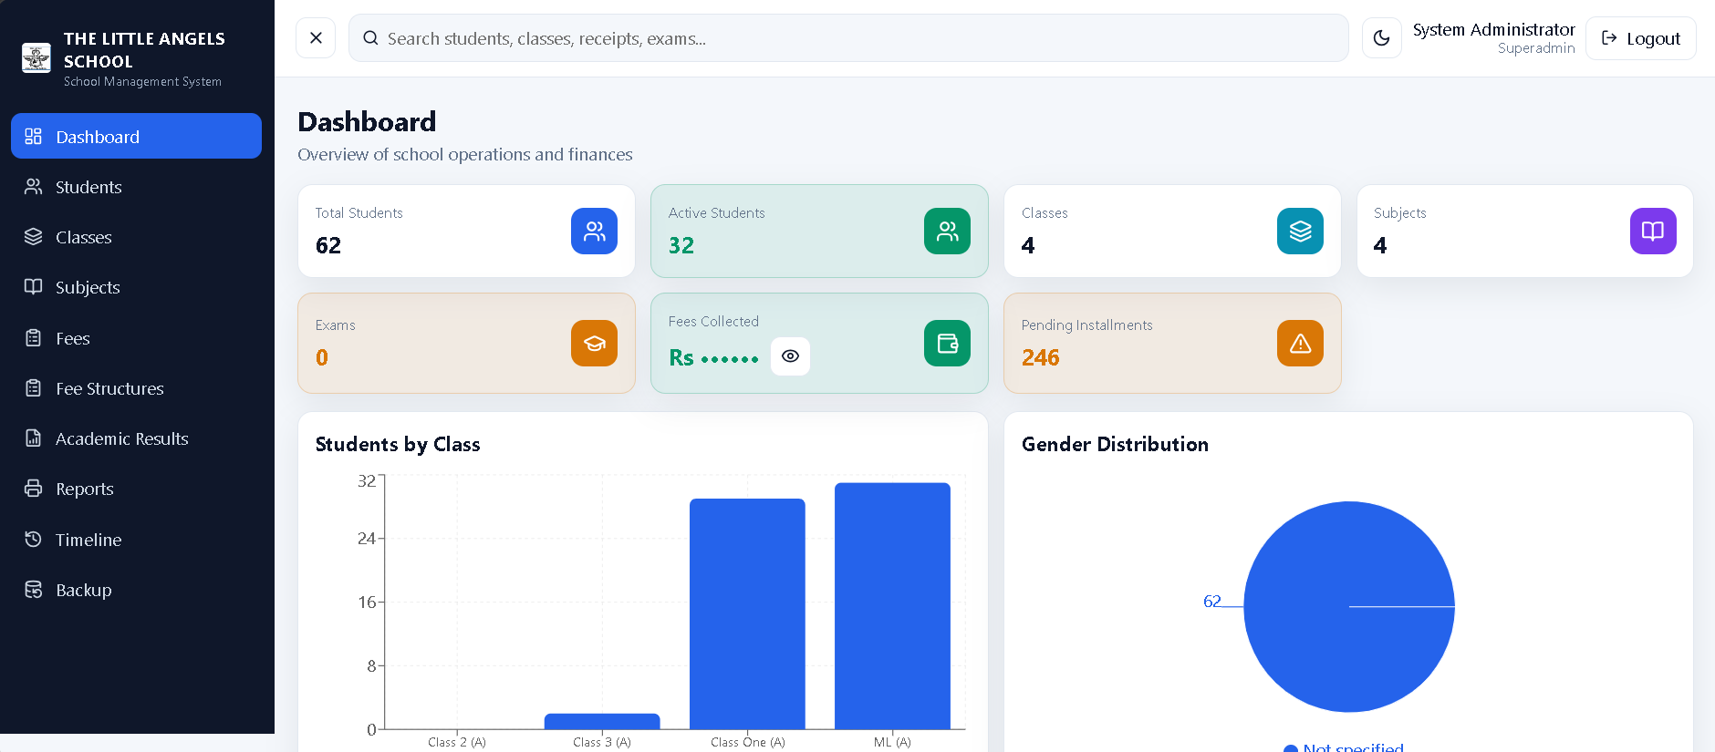Click the search magnifier icon
The image size is (1715, 752).
pos(370,38)
